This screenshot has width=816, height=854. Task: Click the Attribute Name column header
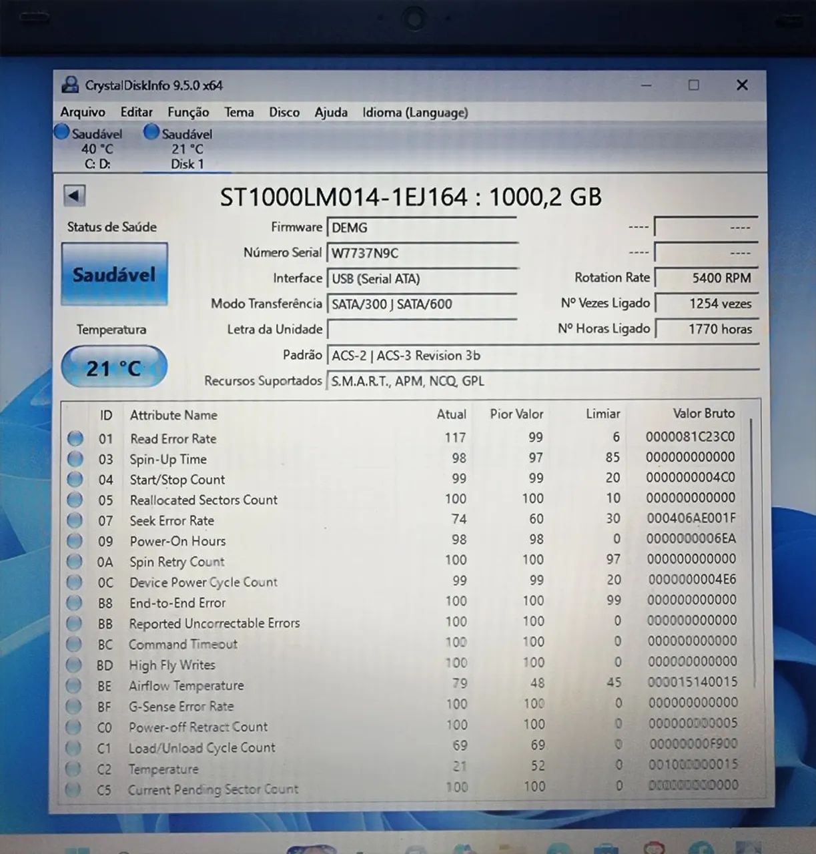pos(173,415)
